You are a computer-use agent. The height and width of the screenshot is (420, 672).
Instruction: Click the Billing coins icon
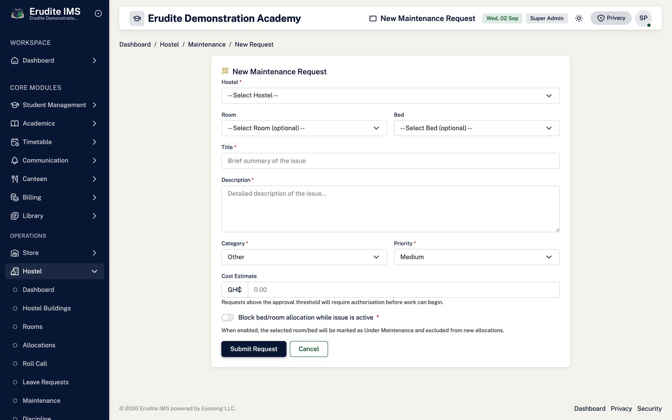(15, 197)
